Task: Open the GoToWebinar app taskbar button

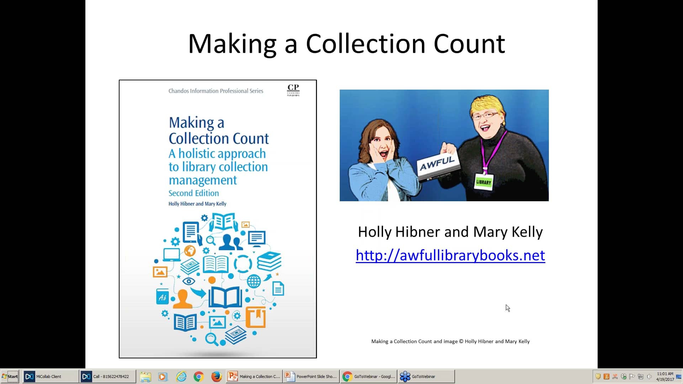Action: point(426,376)
